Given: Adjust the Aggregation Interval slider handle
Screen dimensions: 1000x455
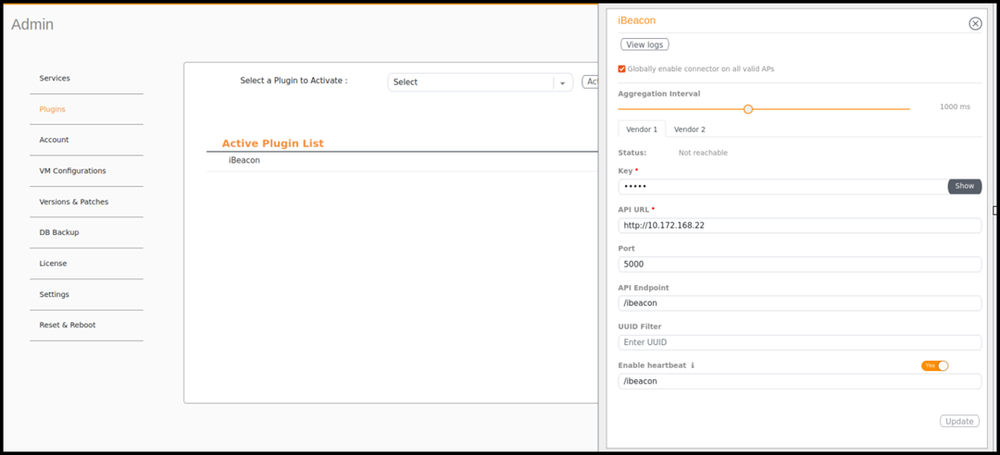Looking at the screenshot, I should point(748,109).
